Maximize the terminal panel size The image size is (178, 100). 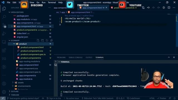pos(169,57)
